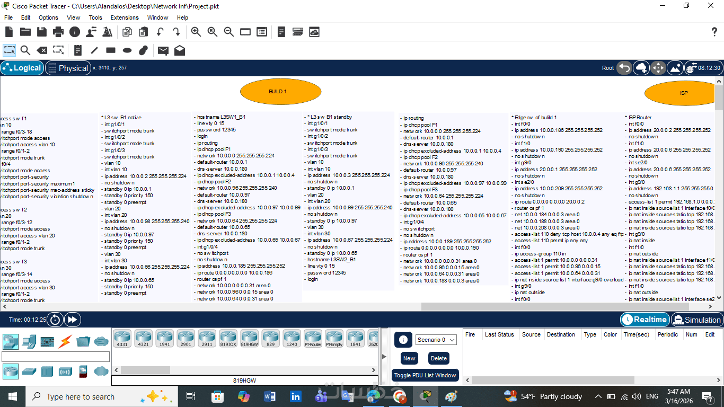This screenshot has width=724, height=407.
Task: Redo the last undone action
Action: (176, 32)
